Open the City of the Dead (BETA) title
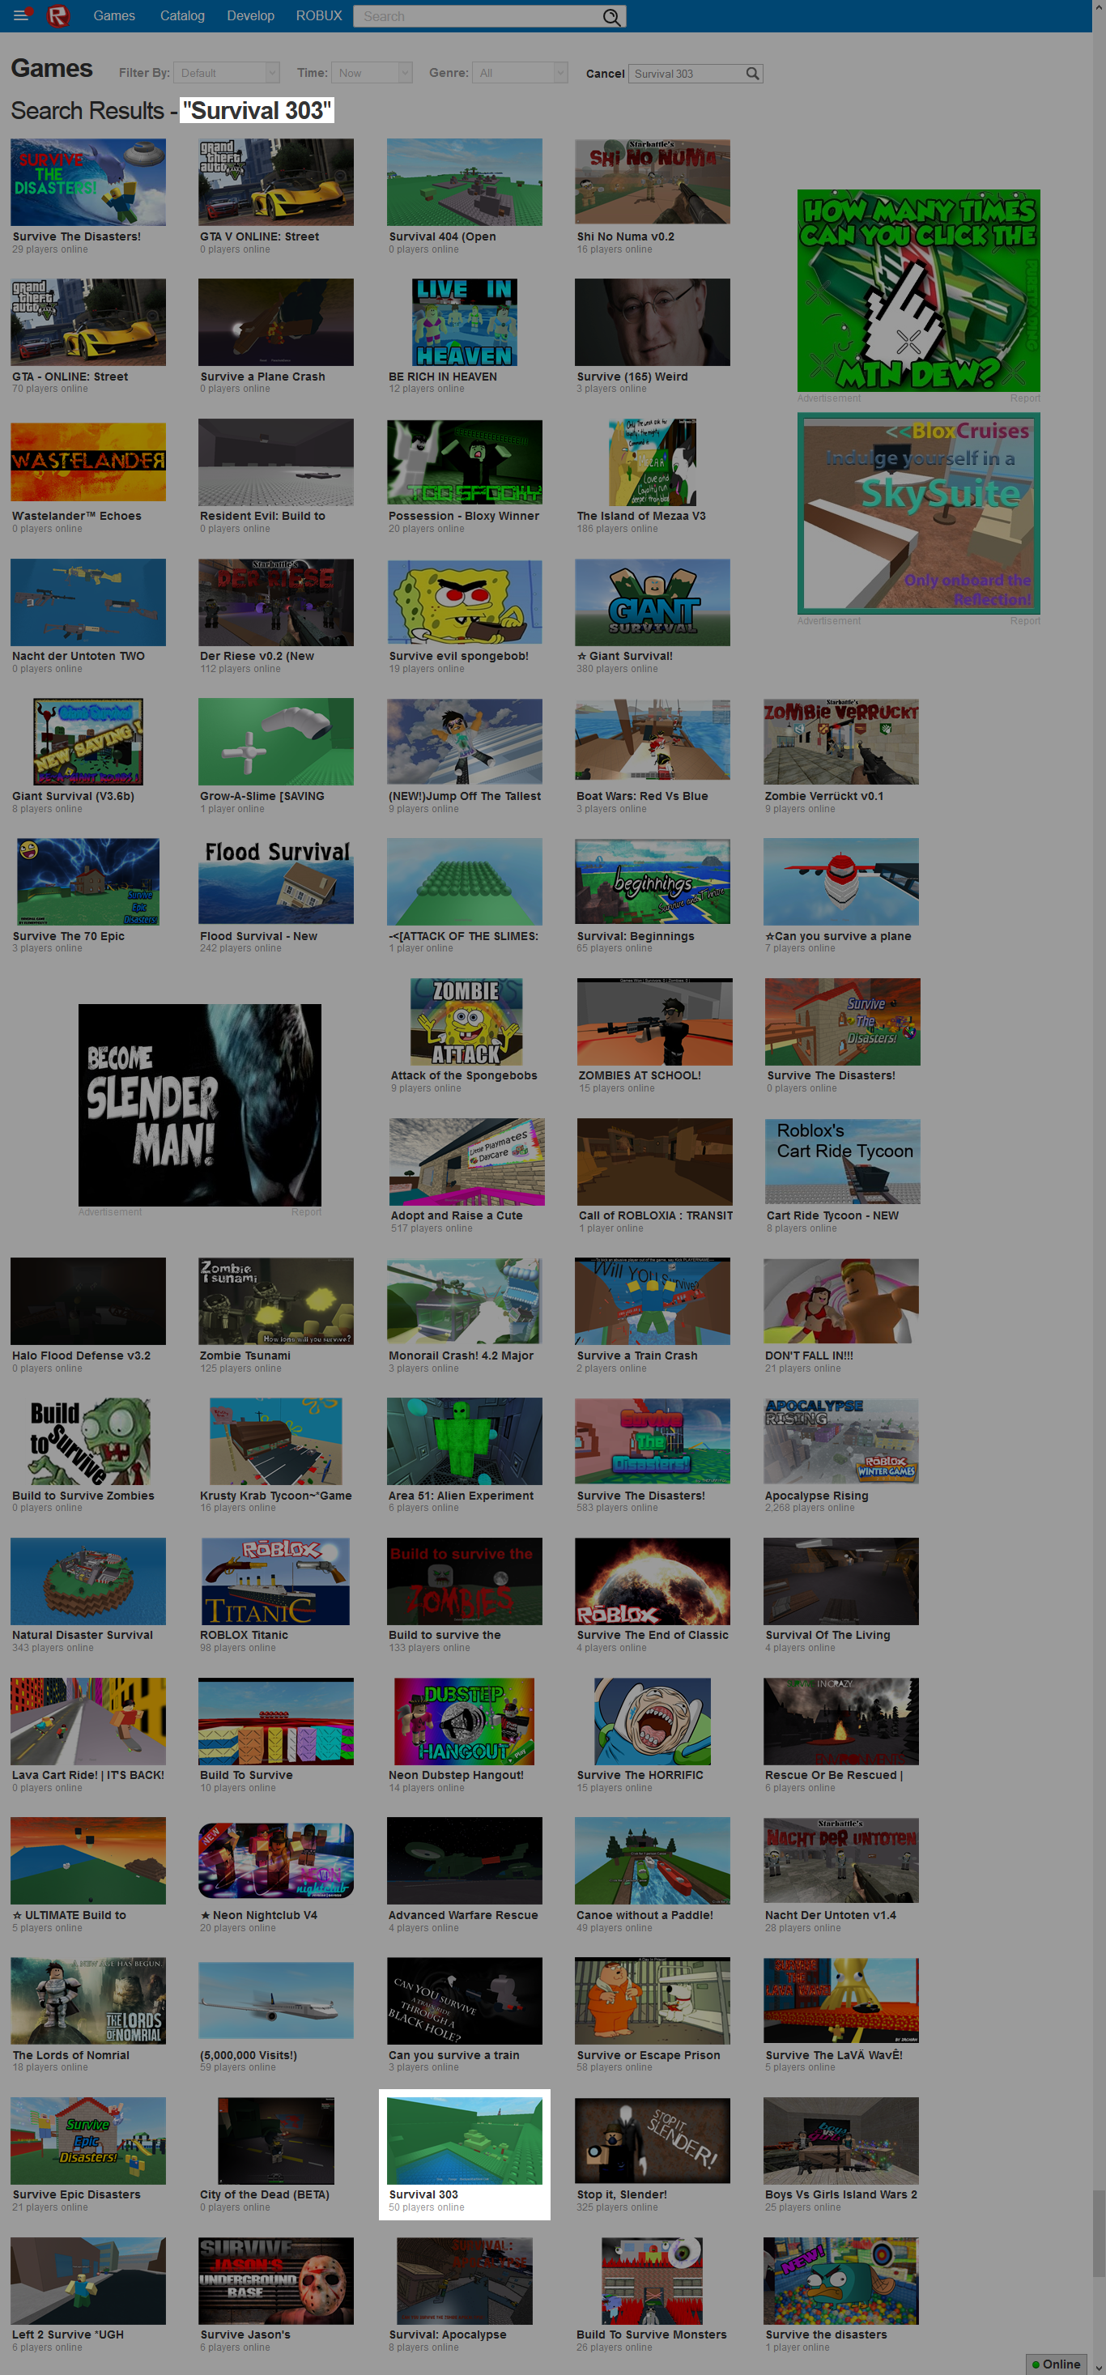1106x2375 pixels. [x=265, y=2195]
